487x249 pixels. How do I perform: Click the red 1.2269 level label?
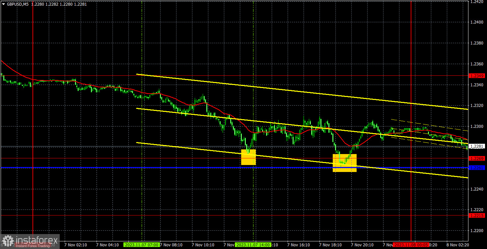tap(477, 158)
